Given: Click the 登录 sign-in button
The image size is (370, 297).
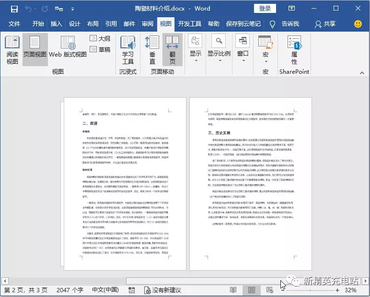Looking at the screenshot, I should click(x=265, y=8).
